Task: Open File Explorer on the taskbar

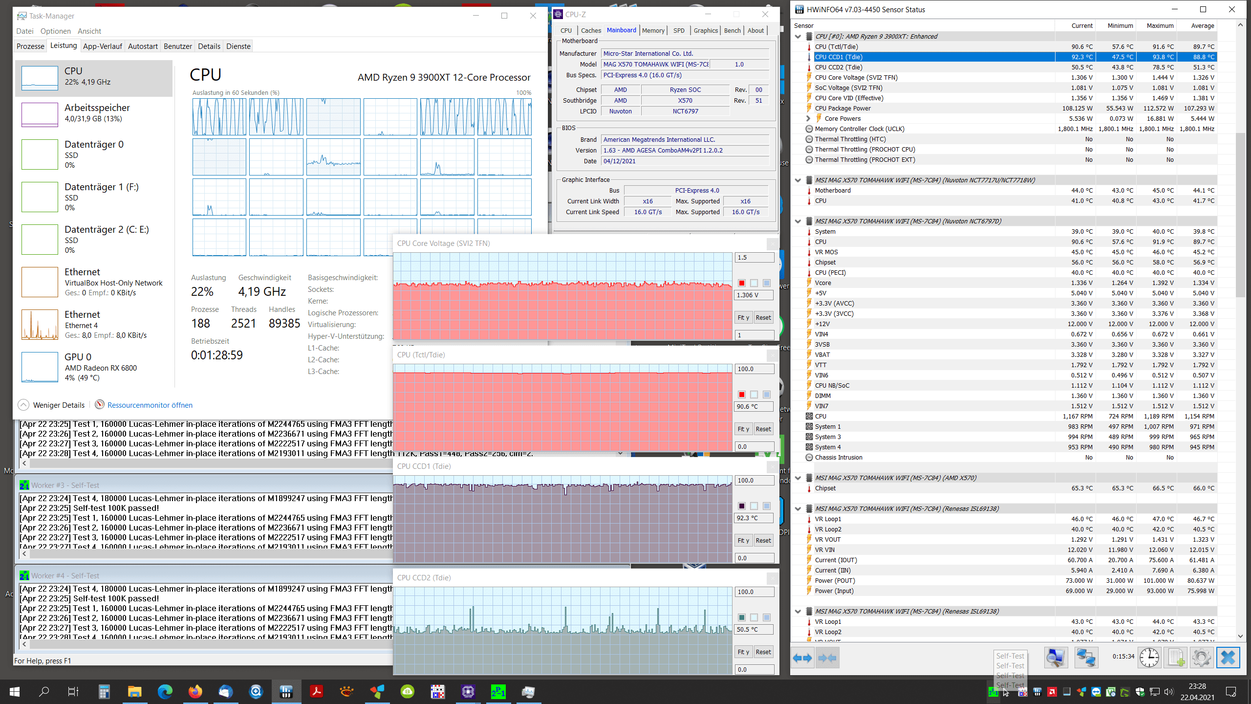Action: pos(134,691)
